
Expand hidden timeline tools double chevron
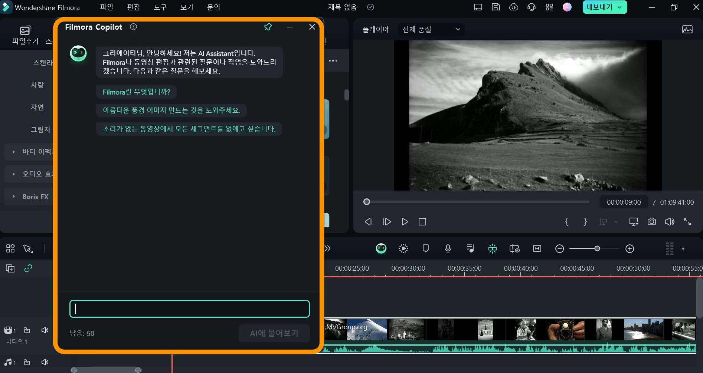click(327, 248)
